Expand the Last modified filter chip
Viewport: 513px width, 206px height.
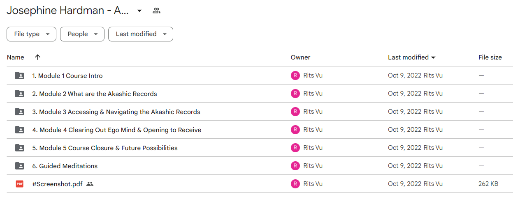click(x=141, y=34)
